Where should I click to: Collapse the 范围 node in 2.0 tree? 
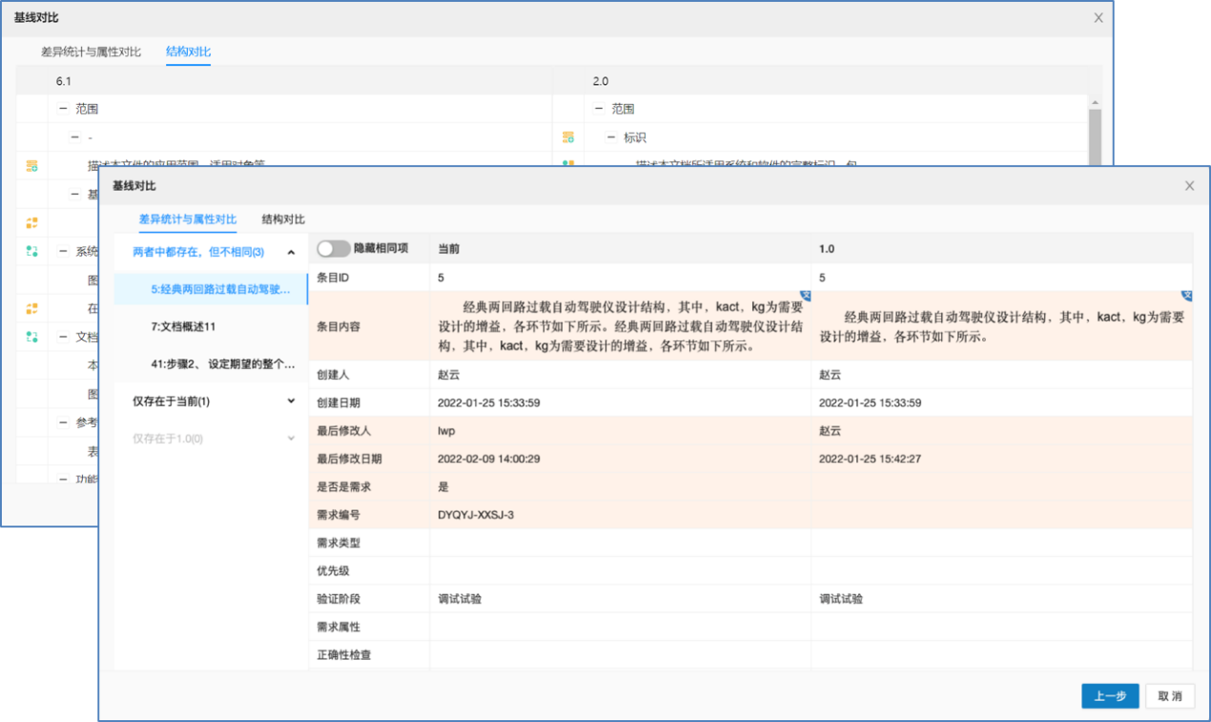[x=599, y=109]
